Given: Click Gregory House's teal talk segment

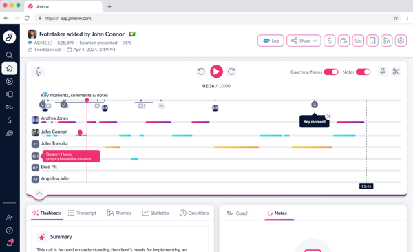Looking at the screenshot, I should (x=135, y=159).
